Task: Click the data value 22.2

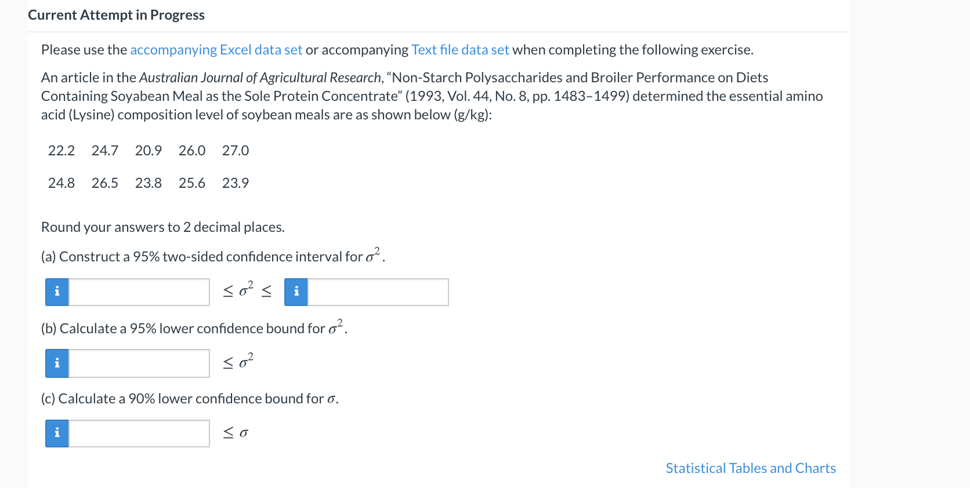Action: pyautogui.click(x=61, y=151)
